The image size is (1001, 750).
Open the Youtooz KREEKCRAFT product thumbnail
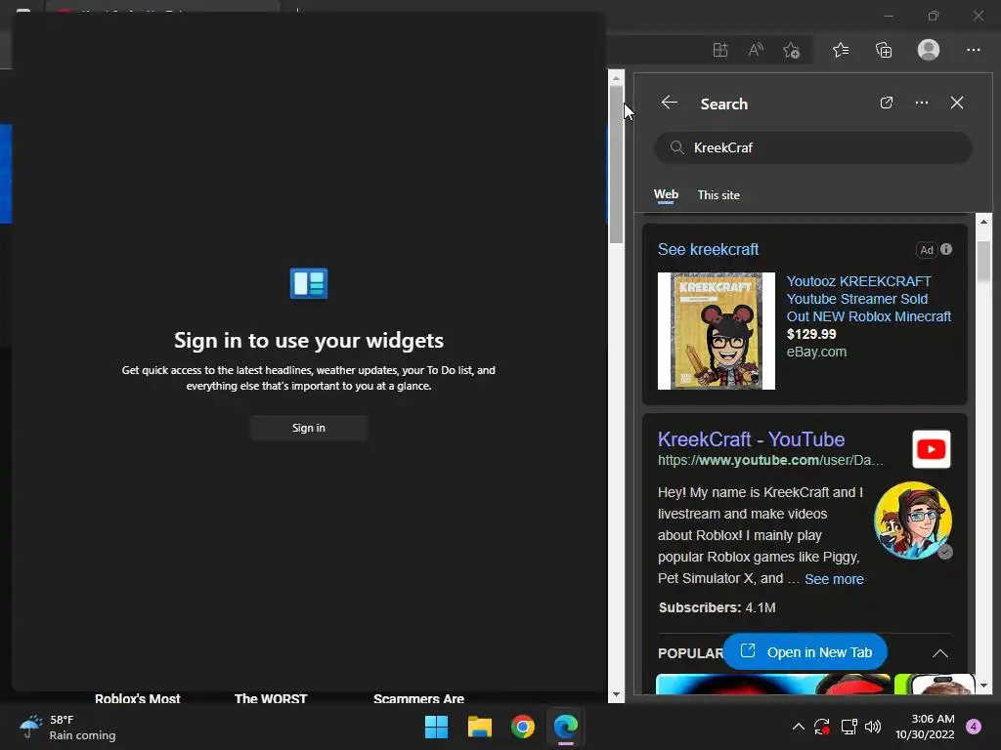tap(717, 331)
